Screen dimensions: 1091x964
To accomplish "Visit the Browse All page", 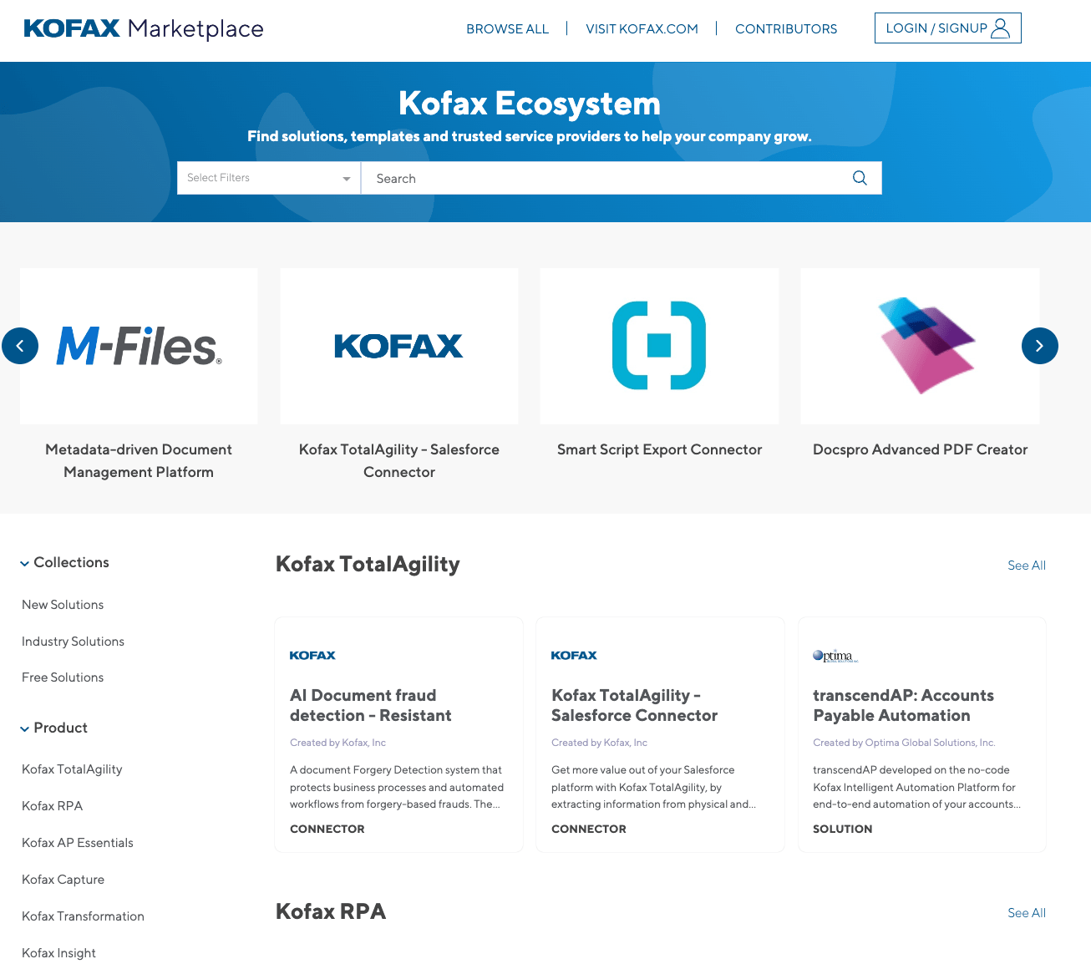I will (x=507, y=28).
